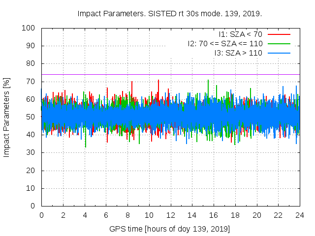
Task: Click the green dip bottom near hour 4
Action: coord(86,146)
